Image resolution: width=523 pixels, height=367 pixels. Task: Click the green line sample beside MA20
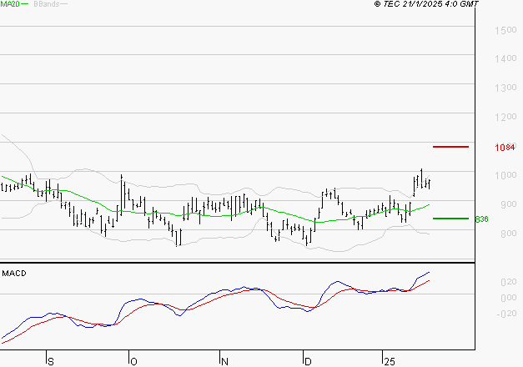(25, 5)
